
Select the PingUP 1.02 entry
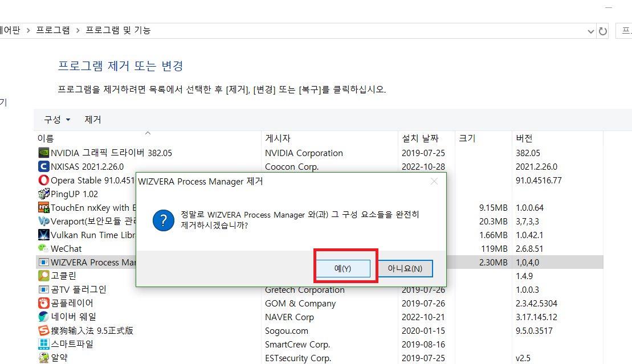coord(74,194)
